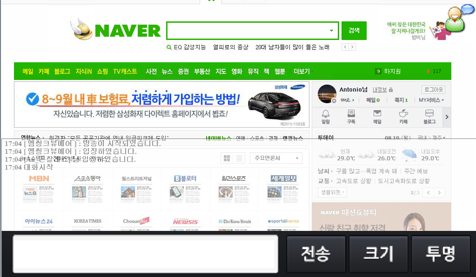Viewport: 476px width, 277px height.
Task: Open the 세계일보 publisher logo
Action: pyautogui.click(x=283, y=178)
